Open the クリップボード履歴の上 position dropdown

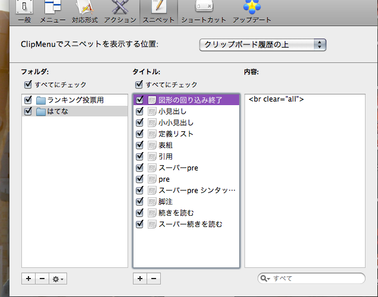pyautogui.click(x=263, y=45)
